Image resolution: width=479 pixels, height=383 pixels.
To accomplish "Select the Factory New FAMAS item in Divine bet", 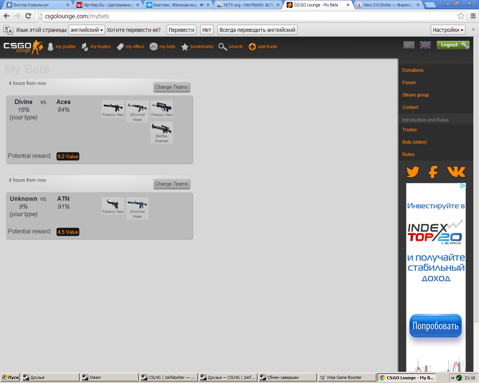I will (x=162, y=109).
